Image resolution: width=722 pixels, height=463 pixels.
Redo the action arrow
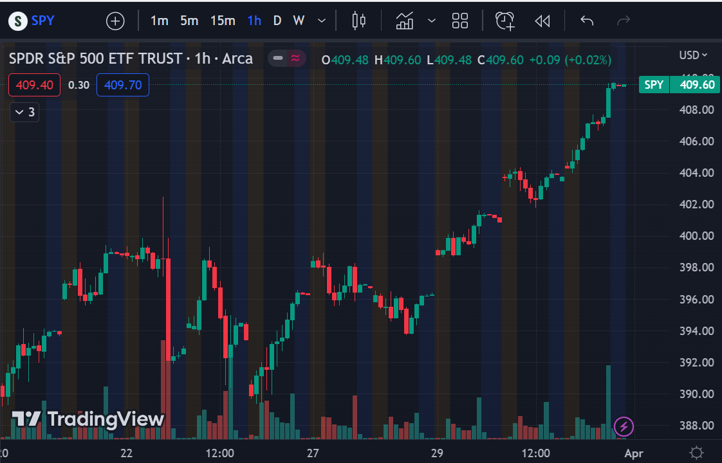pyautogui.click(x=623, y=21)
